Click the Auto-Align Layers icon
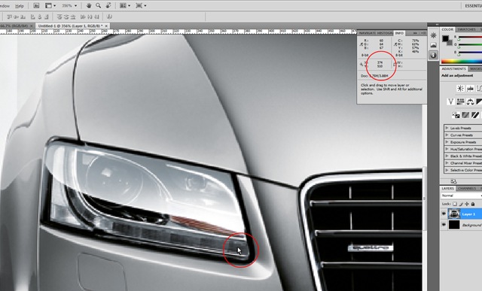 tap(109, 17)
